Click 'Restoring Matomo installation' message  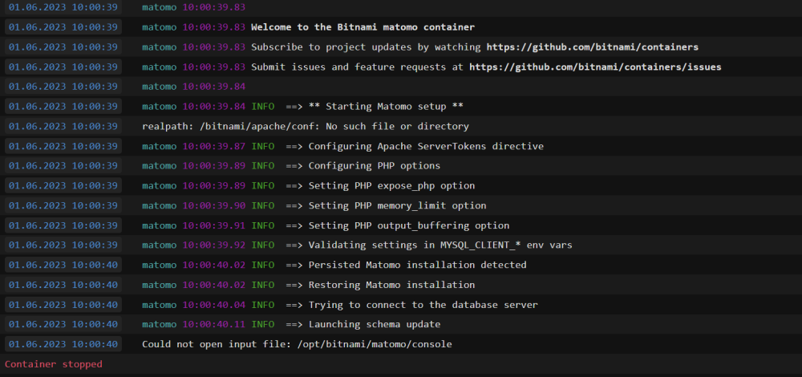click(x=391, y=285)
